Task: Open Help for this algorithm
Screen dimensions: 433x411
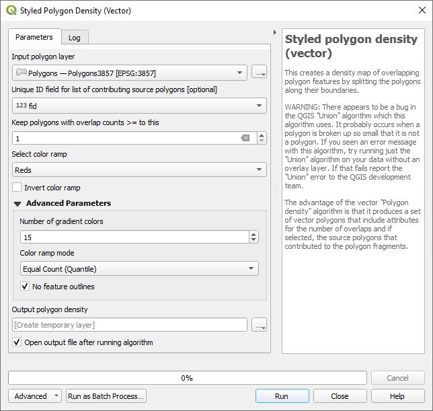Action: (x=397, y=396)
